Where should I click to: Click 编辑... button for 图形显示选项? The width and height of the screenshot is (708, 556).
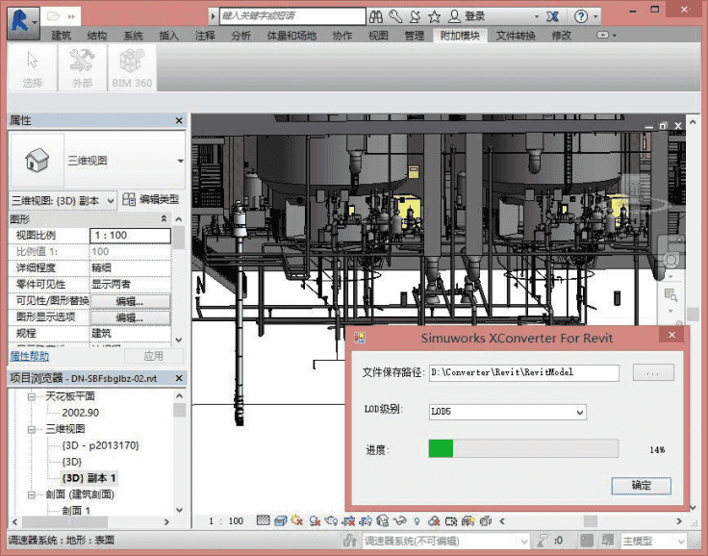tap(130, 318)
